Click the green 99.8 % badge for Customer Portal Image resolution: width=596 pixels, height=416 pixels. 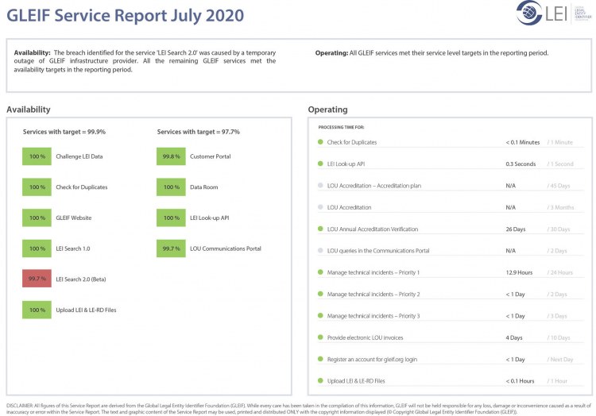tap(171, 156)
